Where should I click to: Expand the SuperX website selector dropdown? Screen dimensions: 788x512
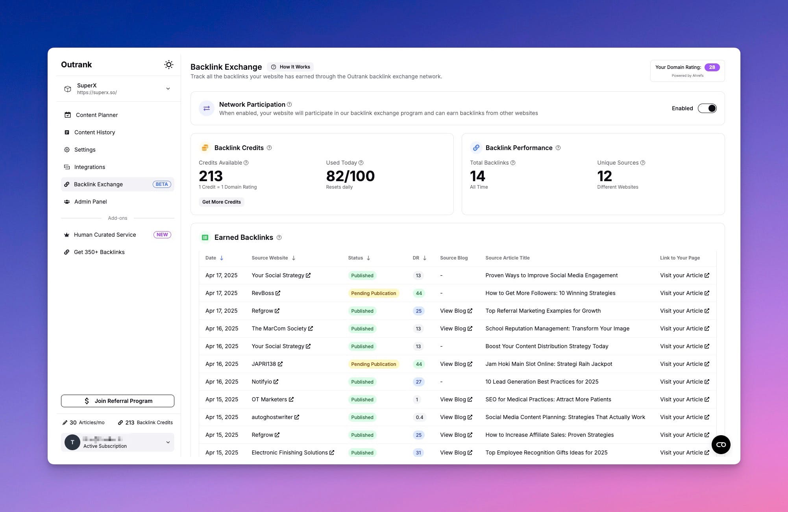click(x=168, y=89)
